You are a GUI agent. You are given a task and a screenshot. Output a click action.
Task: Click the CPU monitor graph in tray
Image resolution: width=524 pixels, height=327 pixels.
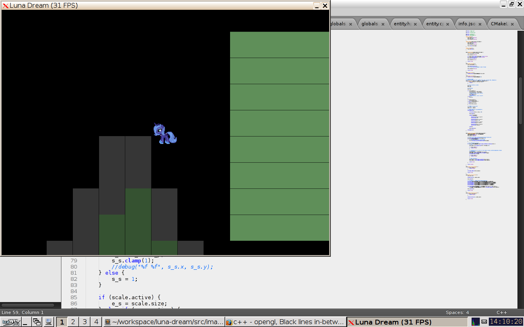476,322
